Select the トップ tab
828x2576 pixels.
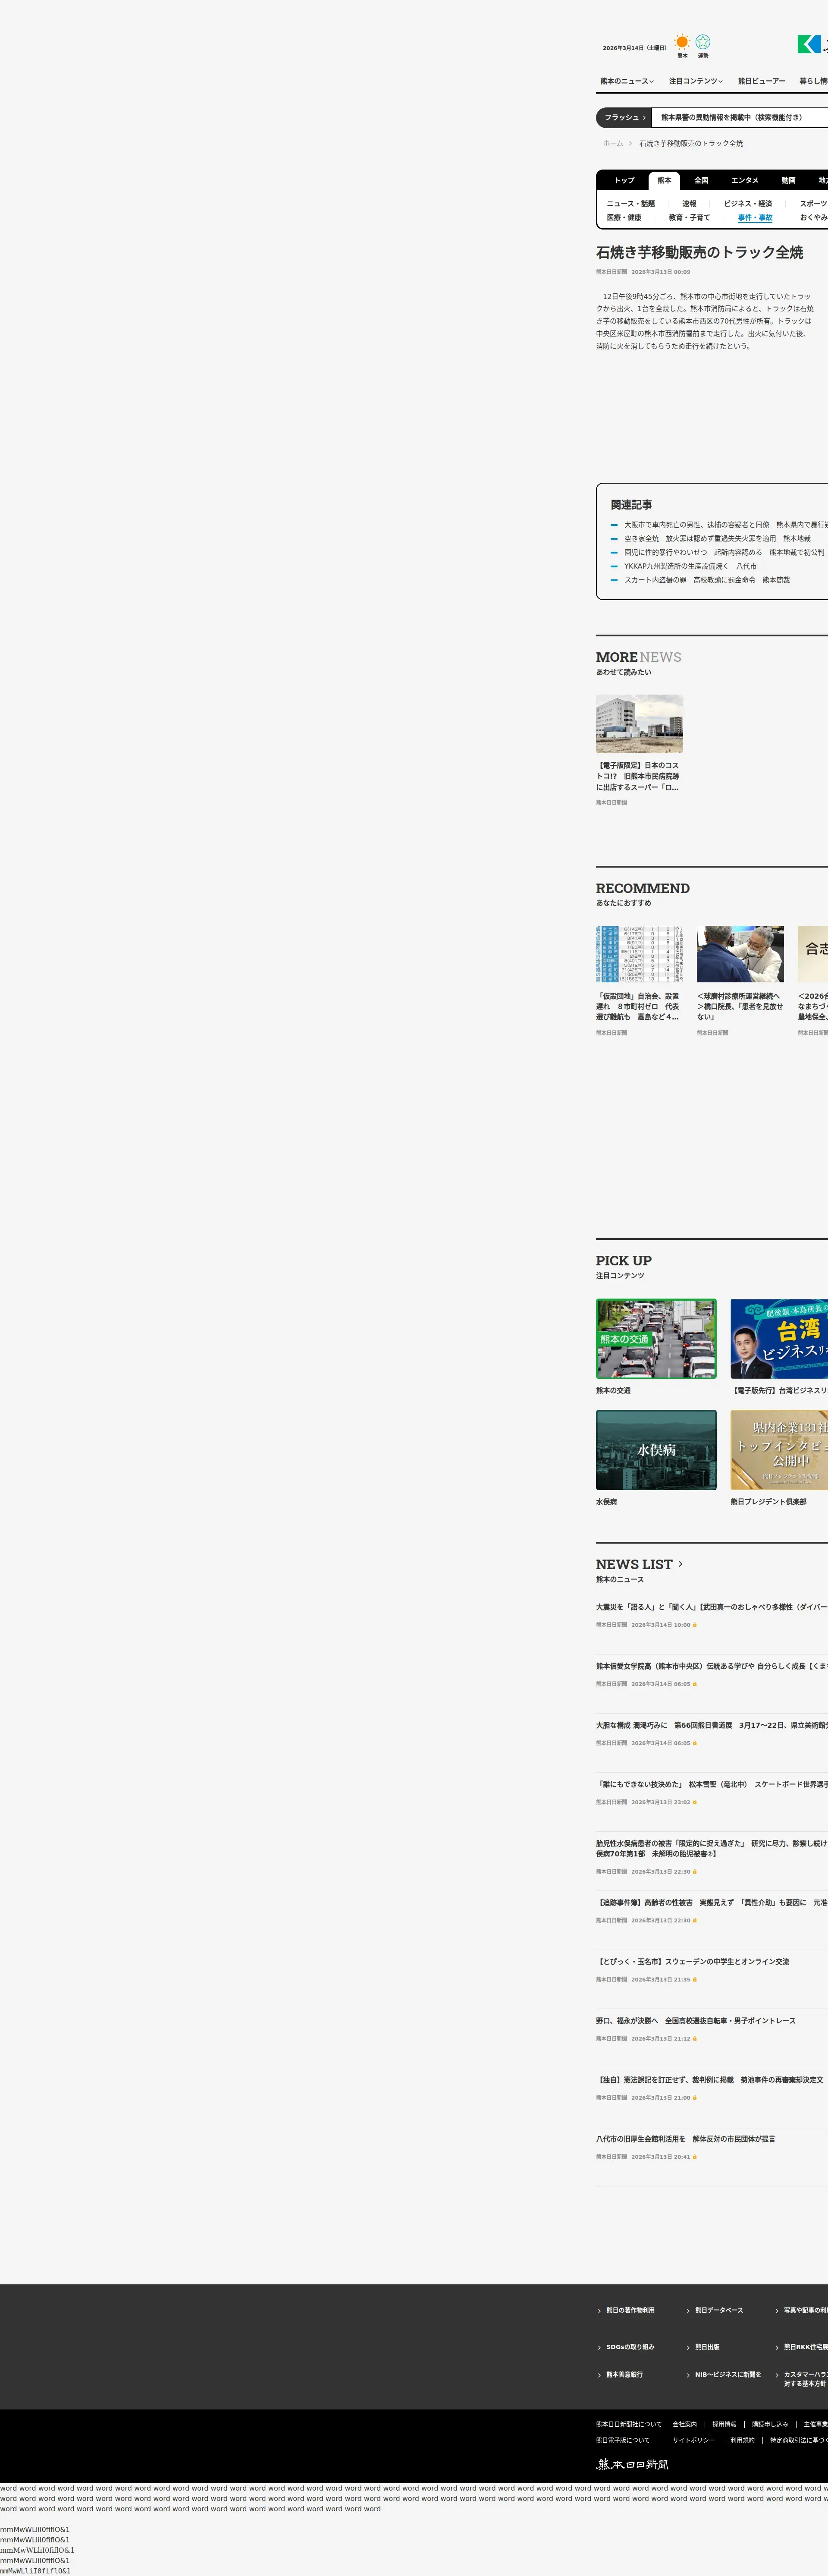pos(624,180)
